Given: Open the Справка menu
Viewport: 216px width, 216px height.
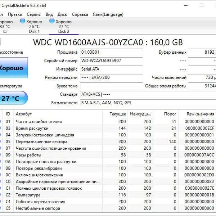Looking at the screenshot, I should tap(80, 14).
